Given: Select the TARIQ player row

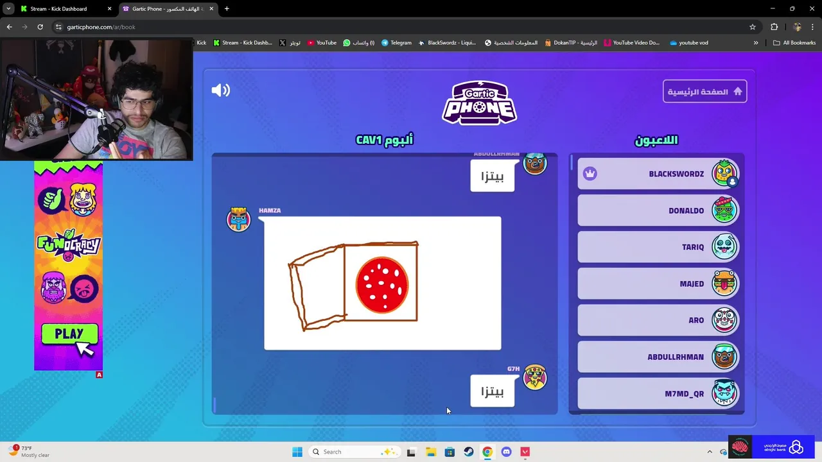Looking at the screenshot, I should click(658, 247).
